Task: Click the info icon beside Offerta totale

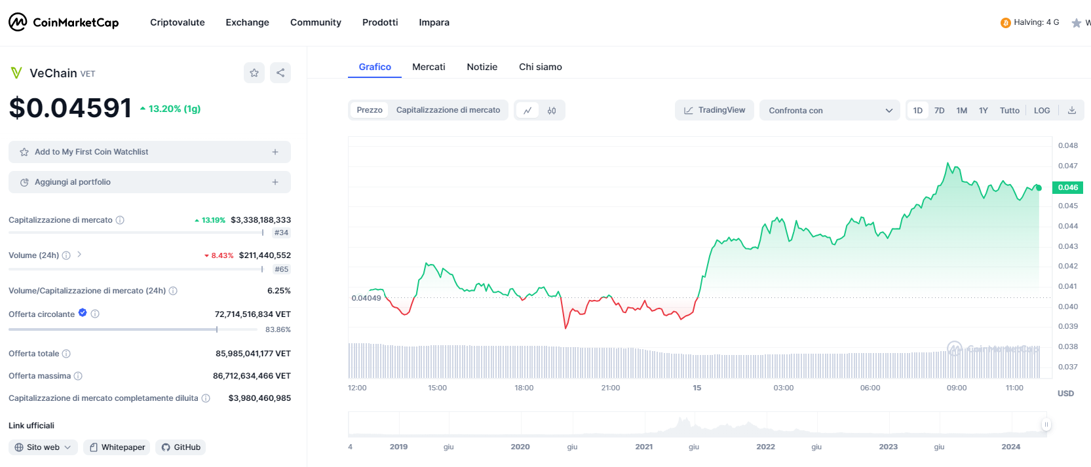Action: pyautogui.click(x=66, y=354)
